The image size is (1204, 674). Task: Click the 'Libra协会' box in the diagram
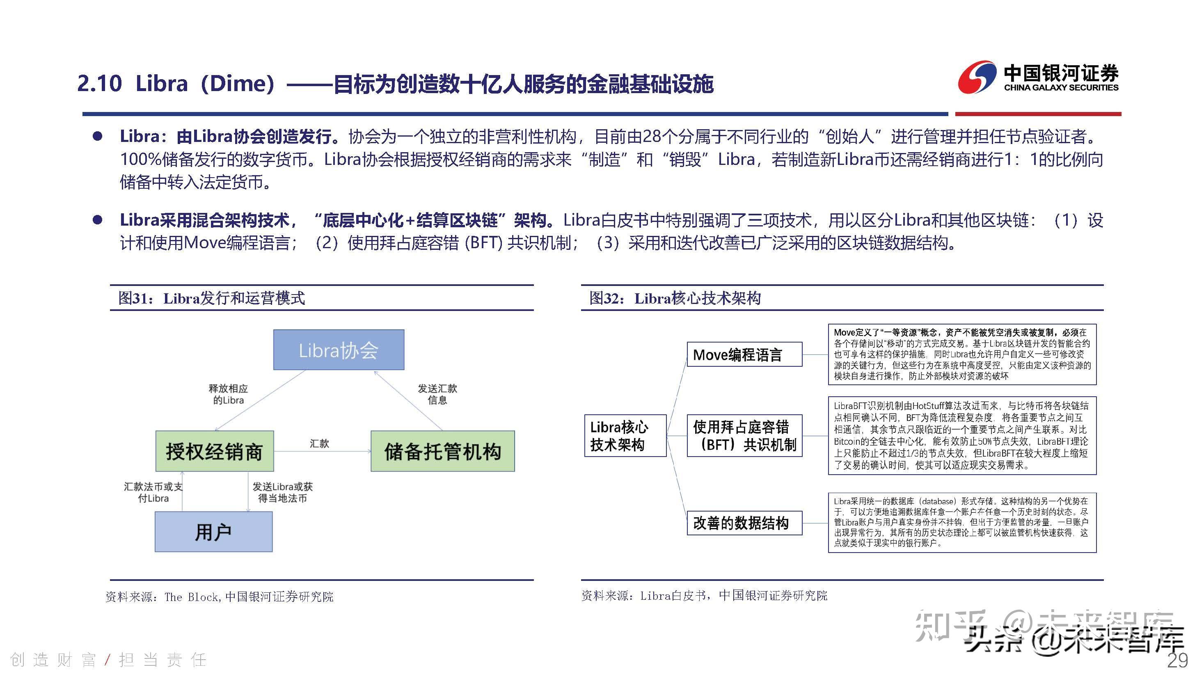coord(339,350)
